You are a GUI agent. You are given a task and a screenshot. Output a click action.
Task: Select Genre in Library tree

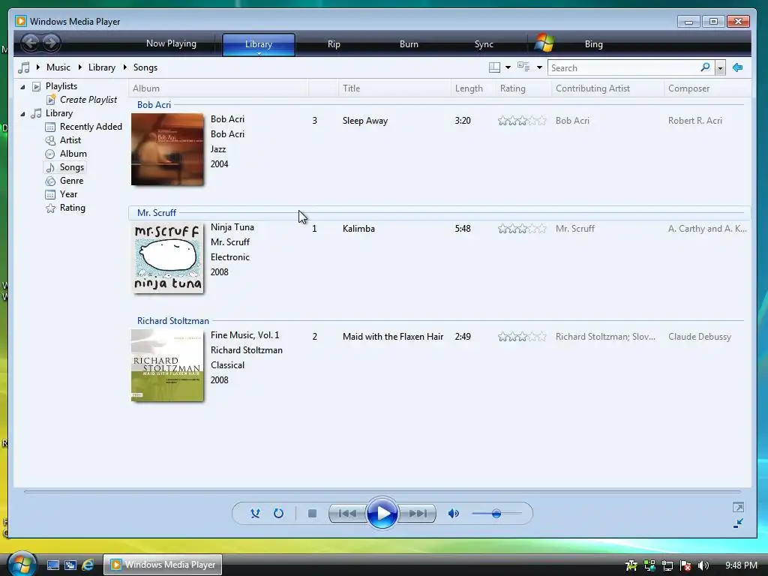(x=71, y=181)
